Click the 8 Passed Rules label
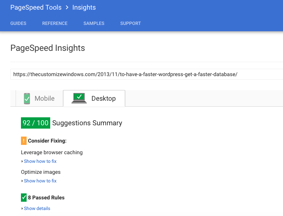This screenshot has height=216, width=283. 46,198
